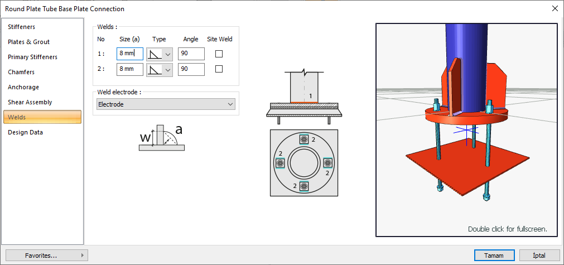Image resolution: width=564 pixels, height=265 pixels.
Task: Enable Site Weld for weld 1
Action: 219,54
